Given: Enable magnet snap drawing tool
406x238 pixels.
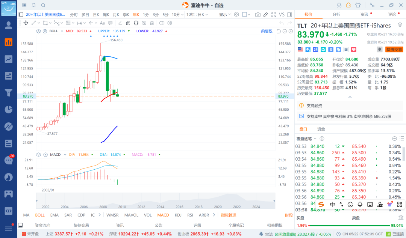Looking at the screenshot, I should tap(128, 23).
